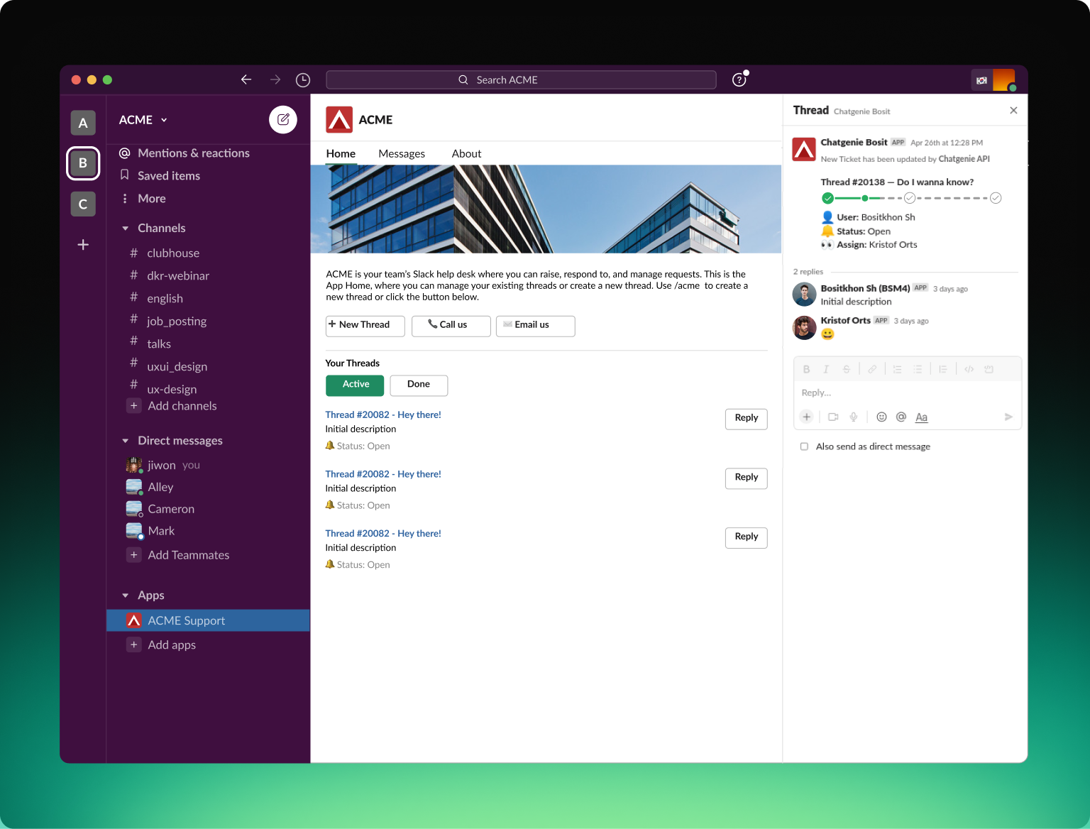Open the emoji picker in the reply box
The width and height of the screenshot is (1090, 829).
[x=881, y=417]
